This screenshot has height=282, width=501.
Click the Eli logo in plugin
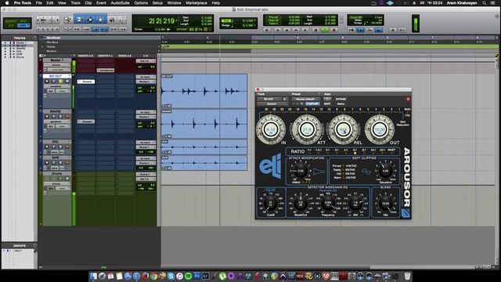click(x=270, y=166)
